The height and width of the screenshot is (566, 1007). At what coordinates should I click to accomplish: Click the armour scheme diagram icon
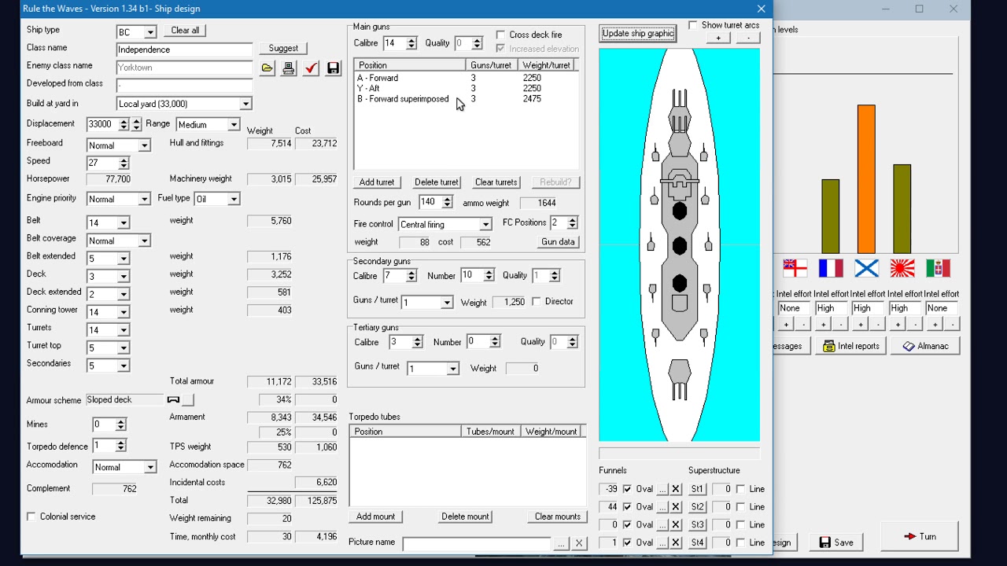pyautogui.click(x=173, y=400)
